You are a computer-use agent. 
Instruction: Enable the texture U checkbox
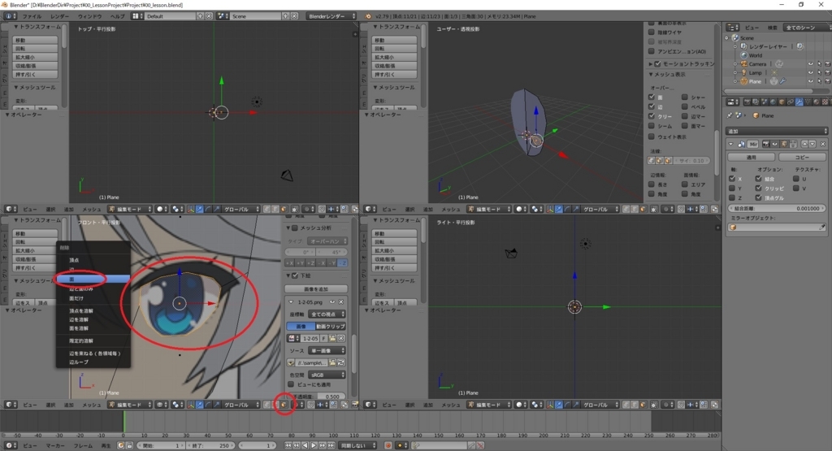[x=796, y=179]
